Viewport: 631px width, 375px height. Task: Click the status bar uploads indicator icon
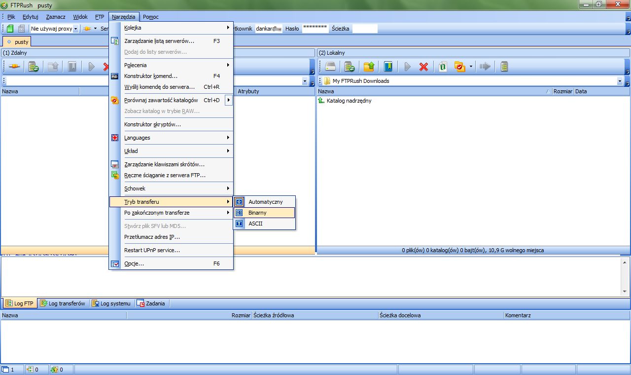click(x=54, y=369)
